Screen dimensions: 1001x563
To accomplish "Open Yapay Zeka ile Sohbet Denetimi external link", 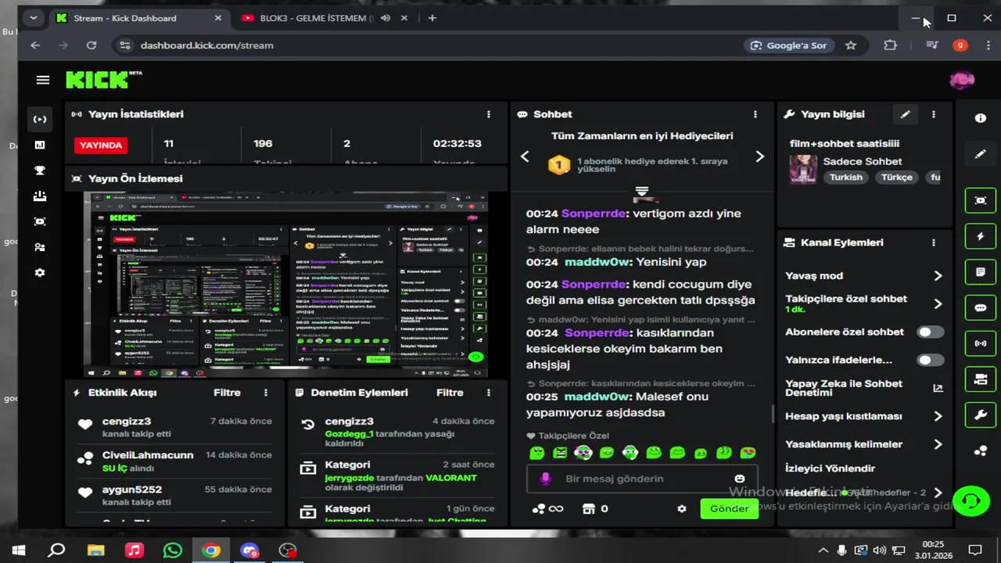I will click(x=938, y=388).
